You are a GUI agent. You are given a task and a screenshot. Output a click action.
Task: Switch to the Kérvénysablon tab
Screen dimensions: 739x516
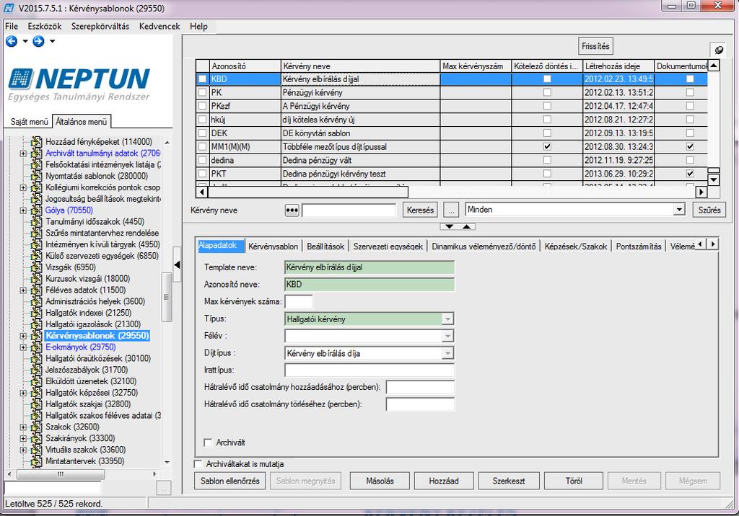point(273,246)
